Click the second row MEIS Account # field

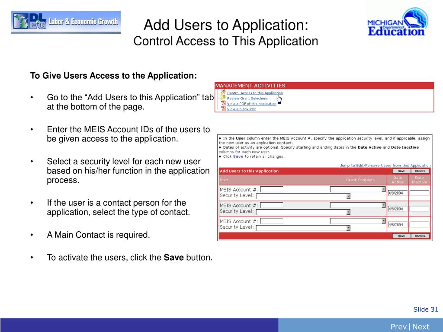[272, 205]
